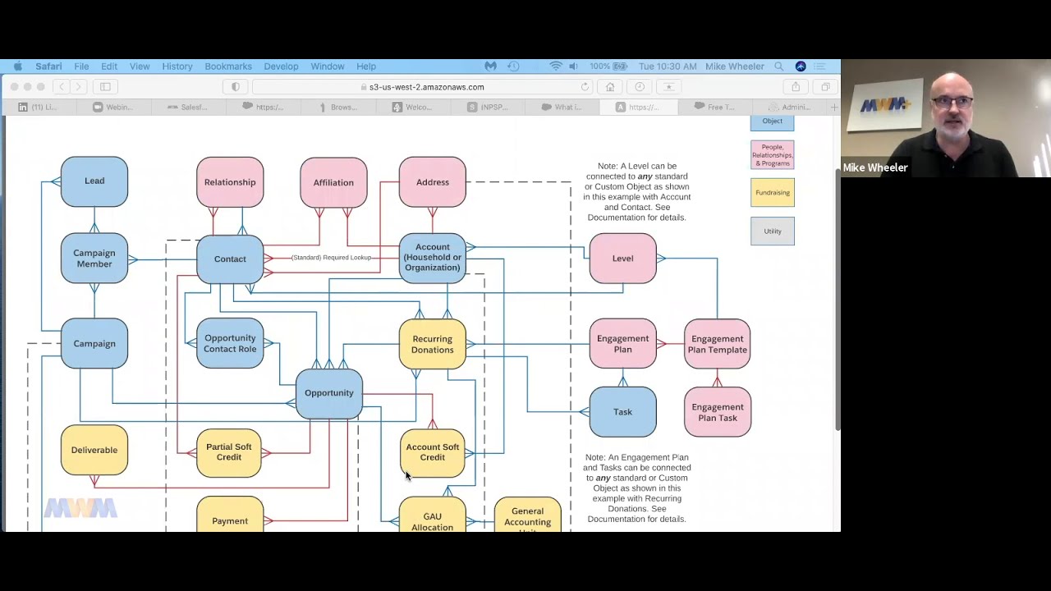Click the privacy shield icon
Screen dimensions: 1051x591
point(236,87)
